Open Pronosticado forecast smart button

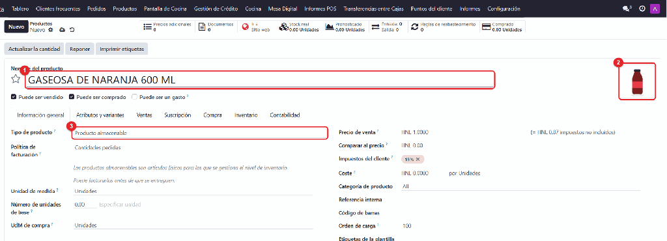(345, 27)
